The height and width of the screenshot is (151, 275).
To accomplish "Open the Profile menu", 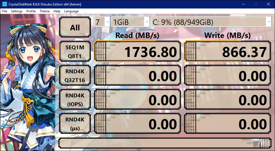I will pyautogui.click(x=31, y=11).
